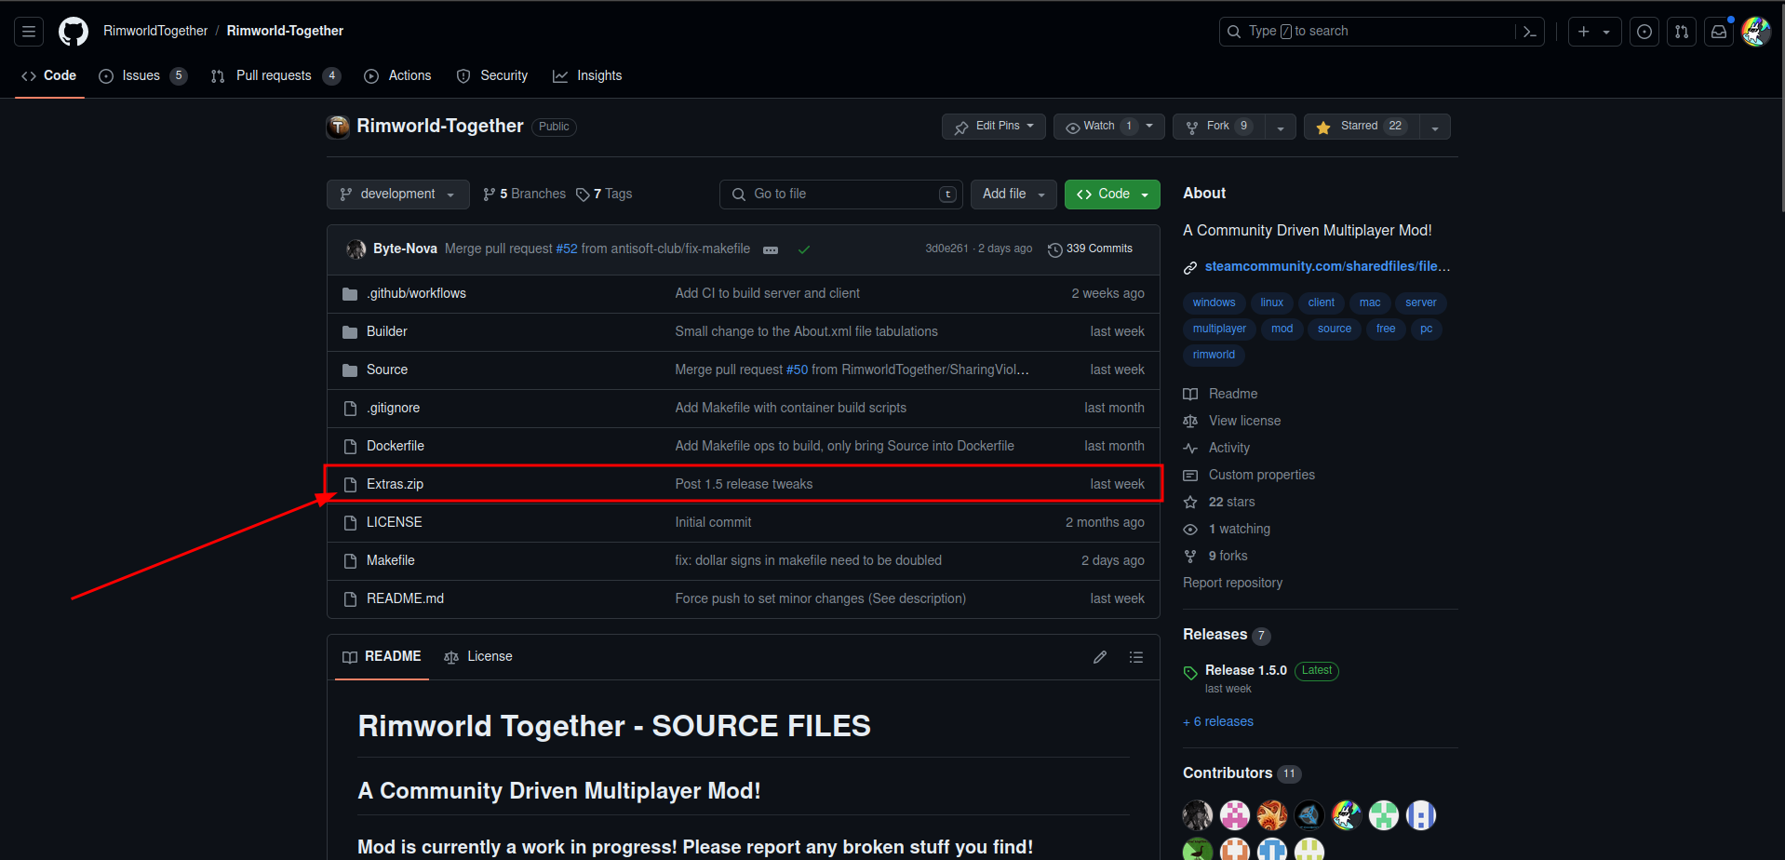
Task: Switch to the Security tab
Action: [492, 75]
